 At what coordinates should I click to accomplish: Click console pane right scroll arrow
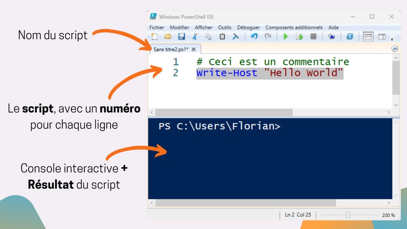[x=389, y=203]
